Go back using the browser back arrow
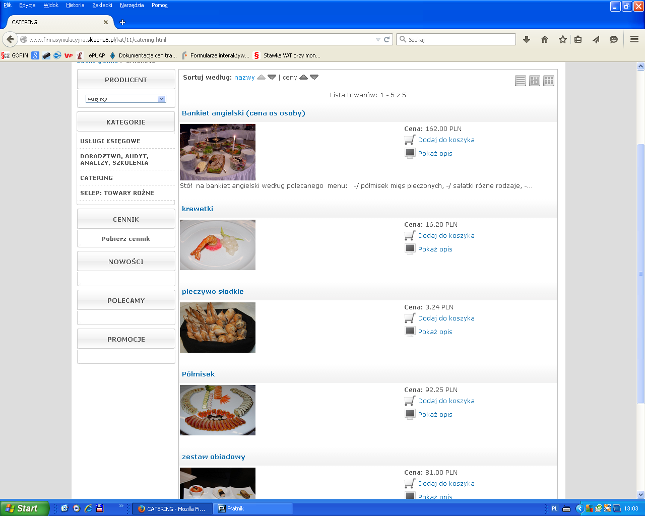This screenshot has height=516, width=645. coord(10,39)
